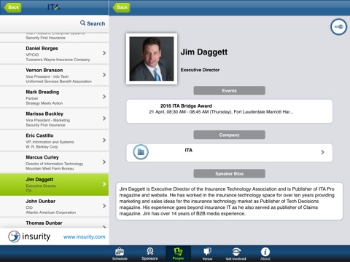Viewport: 350px width, 262px height.
Task: Click the speaker bio paragraph text
Action: point(227,201)
